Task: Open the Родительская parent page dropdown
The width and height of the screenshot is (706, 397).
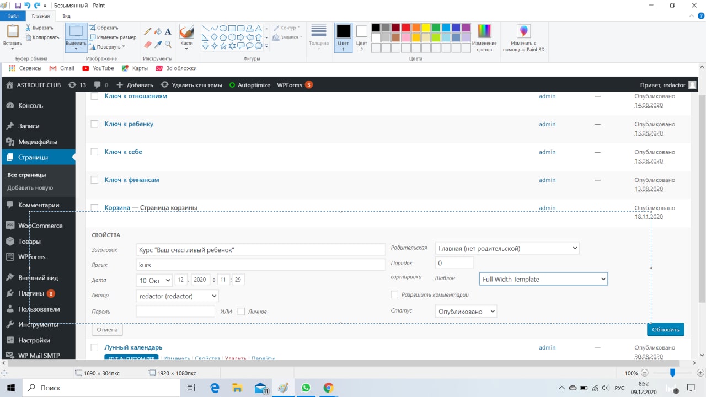Action: pyautogui.click(x=507, y=248)
